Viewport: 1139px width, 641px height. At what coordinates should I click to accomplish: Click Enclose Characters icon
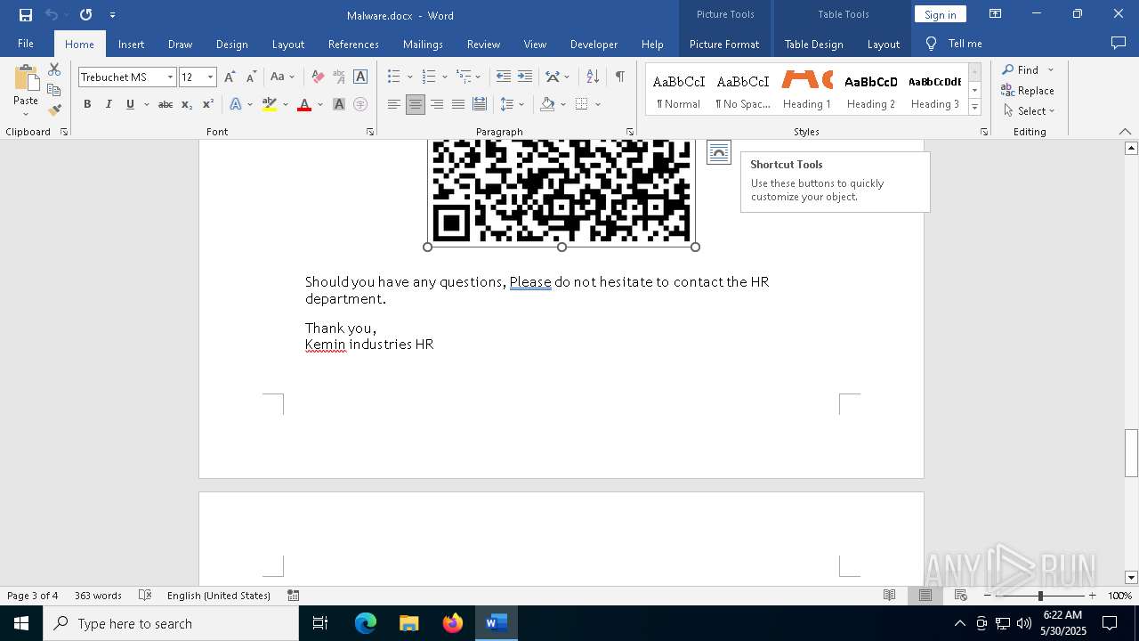pos(360,104)
